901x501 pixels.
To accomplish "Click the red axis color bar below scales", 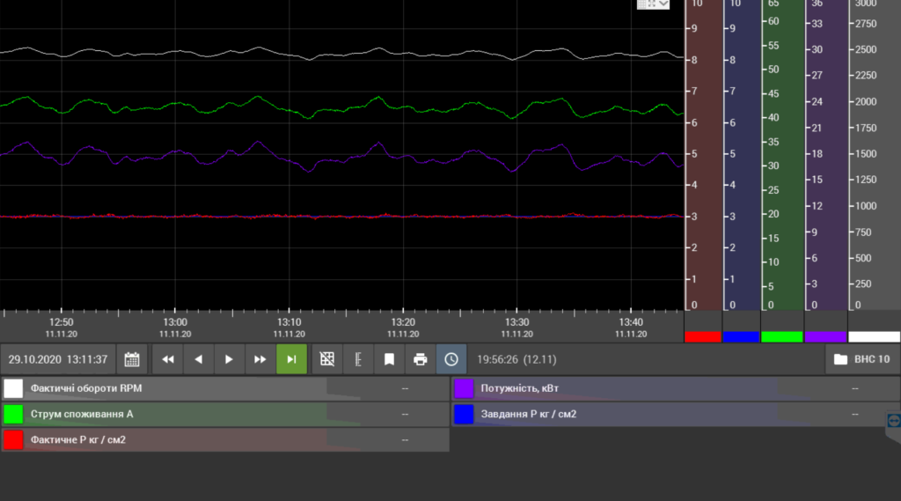I will pyautogui.click(x=703, y=337).
